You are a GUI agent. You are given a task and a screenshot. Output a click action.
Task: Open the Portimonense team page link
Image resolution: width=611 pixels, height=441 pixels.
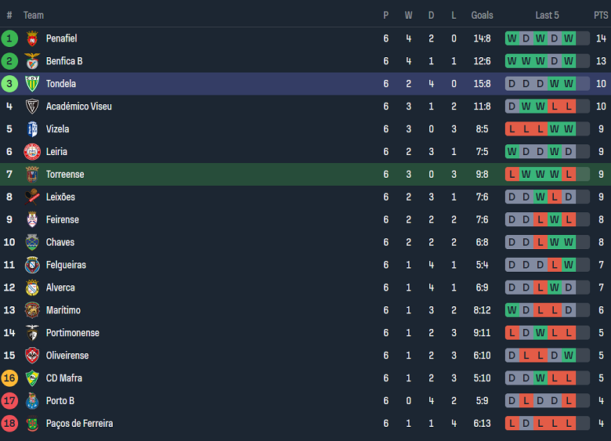tap(72, 333)
